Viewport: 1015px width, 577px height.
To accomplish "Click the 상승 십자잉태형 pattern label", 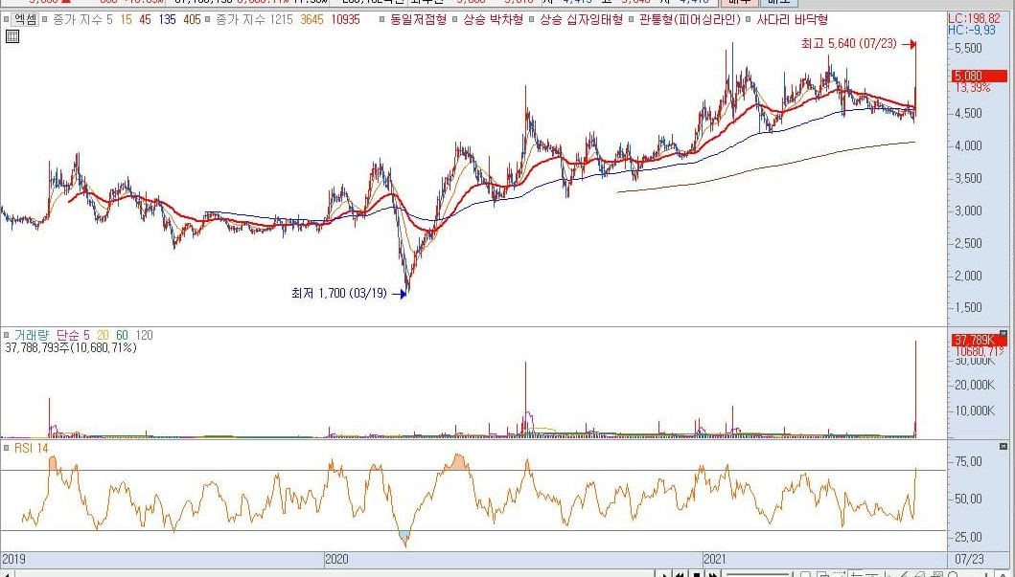I will [581, 19].
